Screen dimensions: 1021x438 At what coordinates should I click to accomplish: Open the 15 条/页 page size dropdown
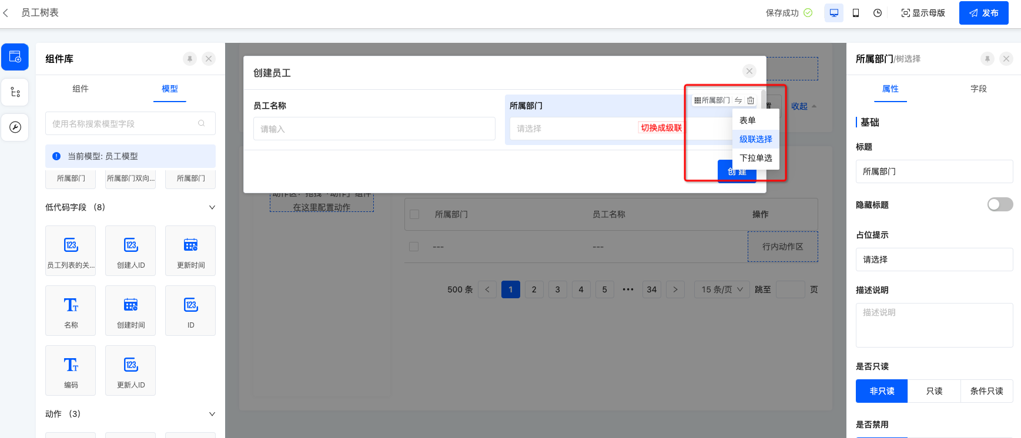click(x=722, y=289)
